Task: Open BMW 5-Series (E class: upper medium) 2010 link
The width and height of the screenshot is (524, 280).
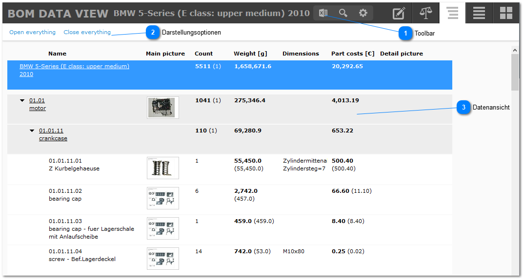Action: point(74,70)
